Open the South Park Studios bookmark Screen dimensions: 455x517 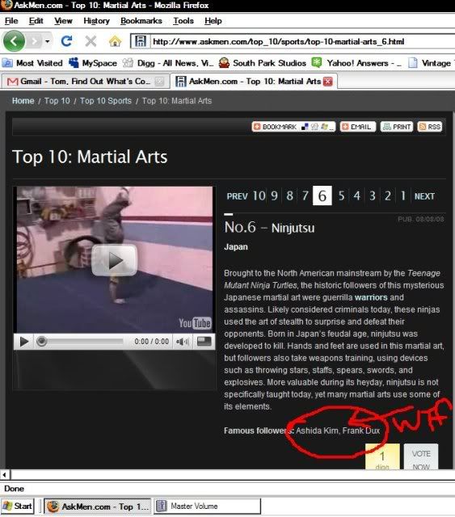(x=263, y=63)
